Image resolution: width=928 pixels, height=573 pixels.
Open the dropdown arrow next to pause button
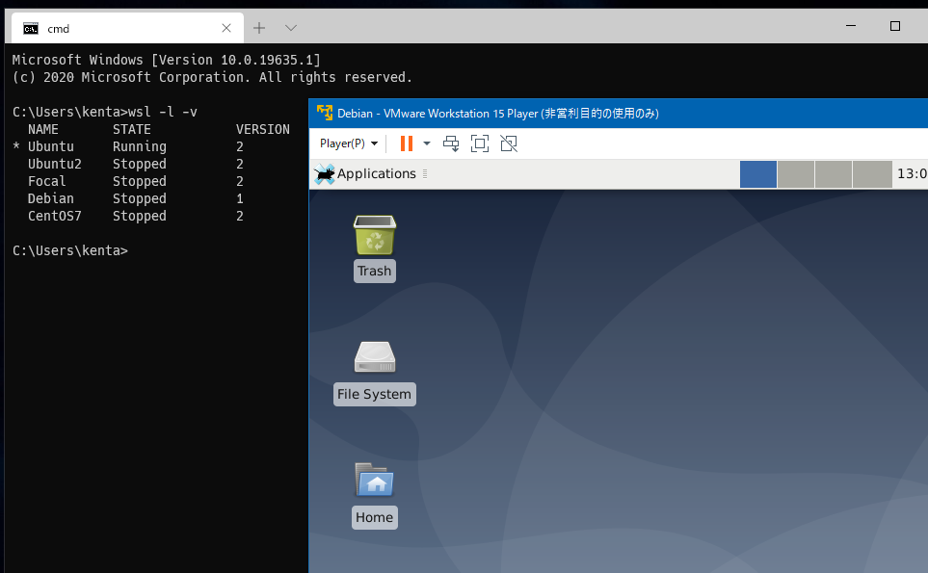427,143
